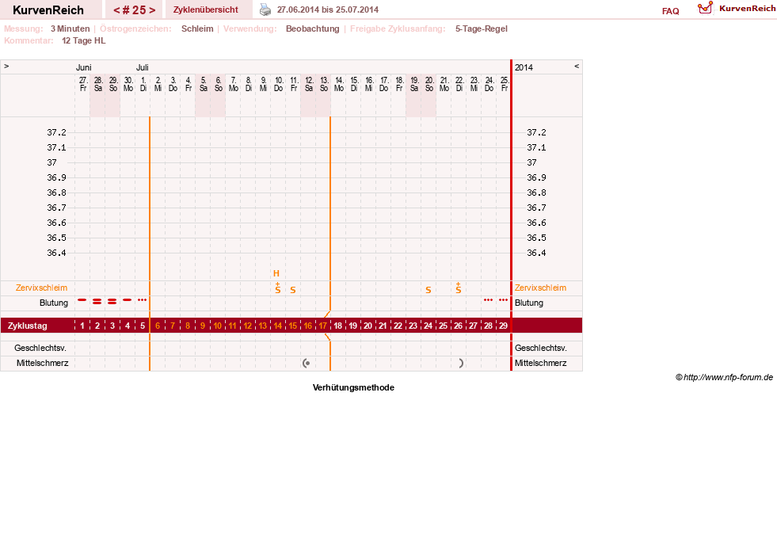The image size is (777, 545).
Task: Click the KurvenReich link in the top-right corner
Action: click(747, 9)
